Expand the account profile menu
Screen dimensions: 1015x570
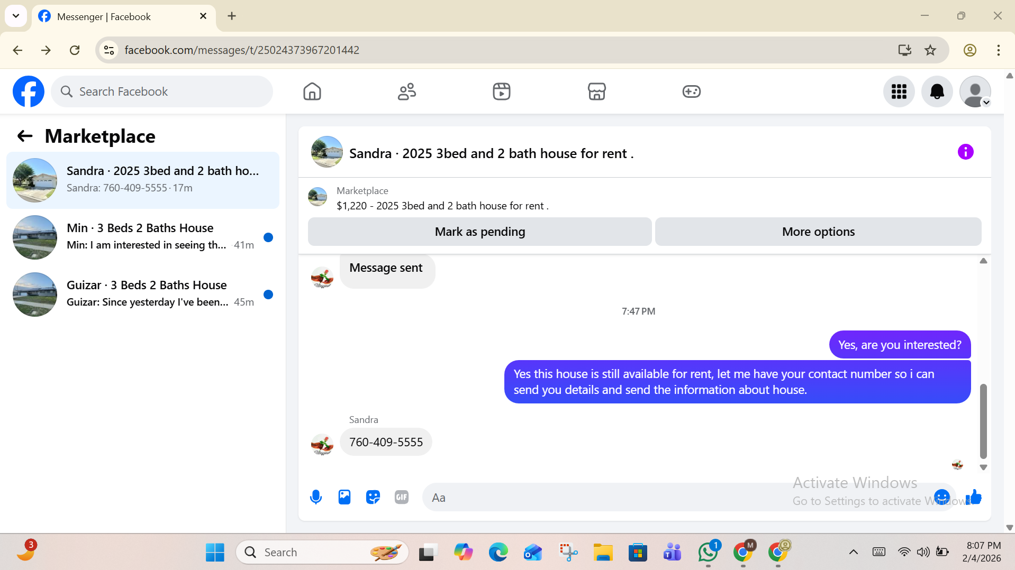pyautogui.click(x=975, y=91)
